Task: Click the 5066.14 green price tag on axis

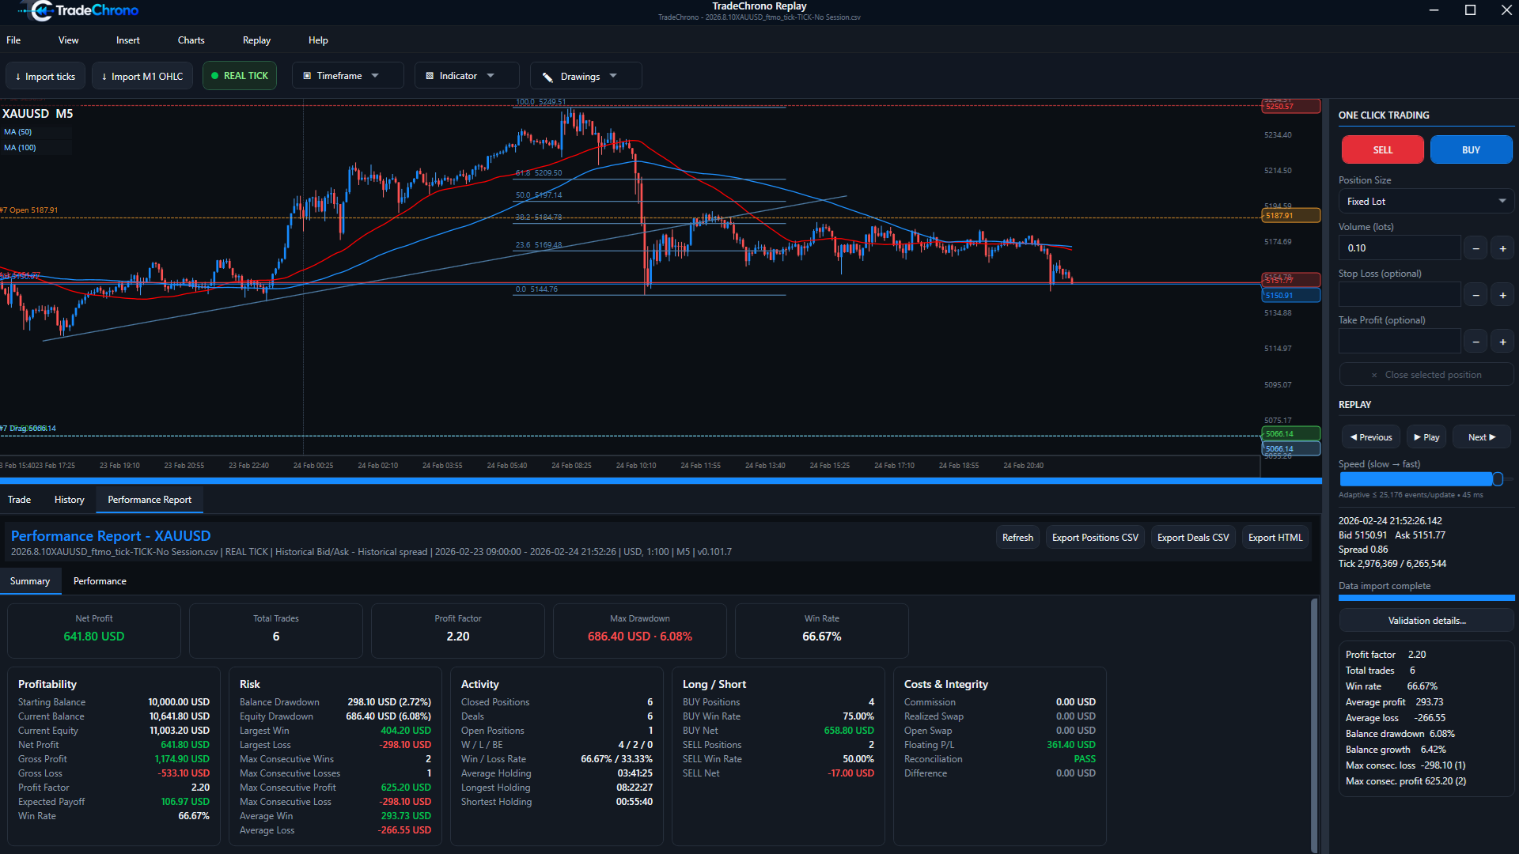Action: pos(1290,433)
